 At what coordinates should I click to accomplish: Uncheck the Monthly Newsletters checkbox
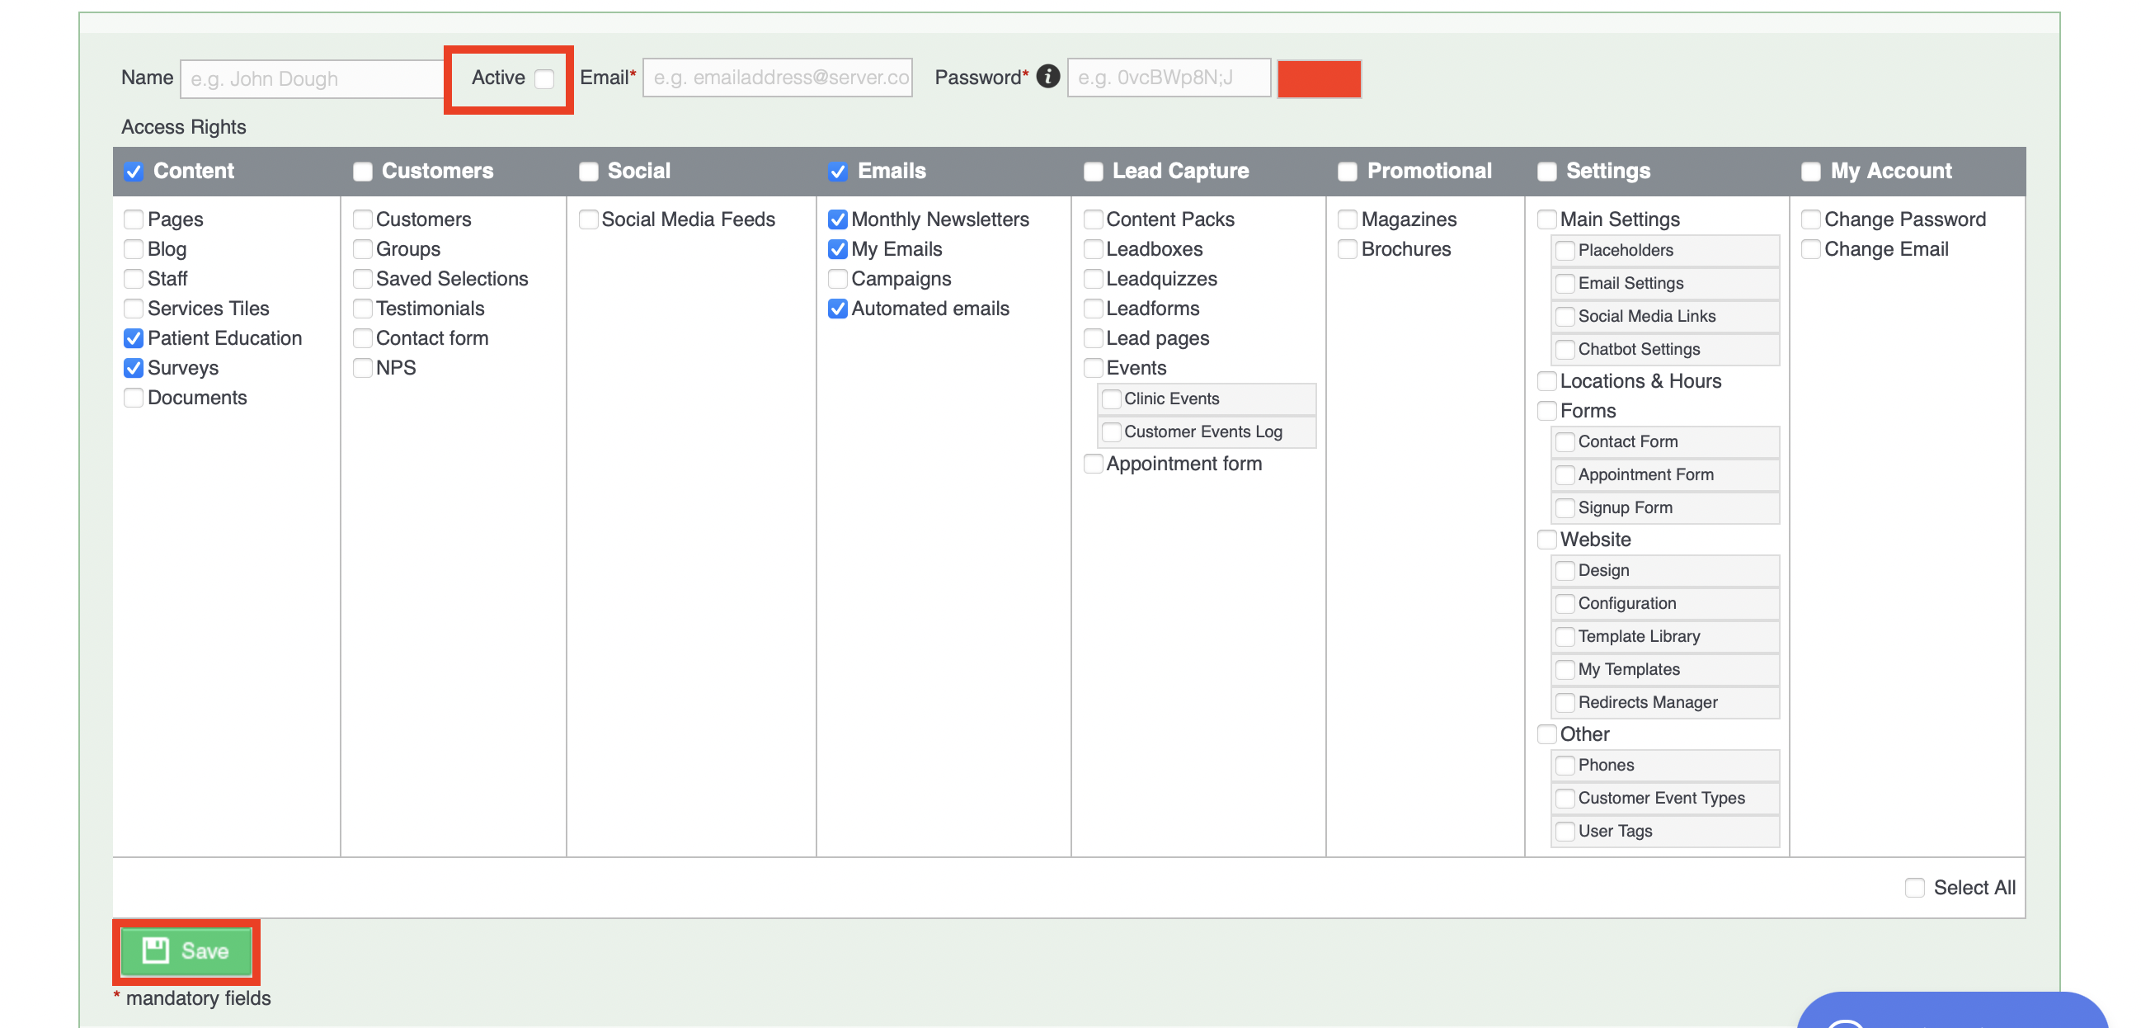(838, 219)
